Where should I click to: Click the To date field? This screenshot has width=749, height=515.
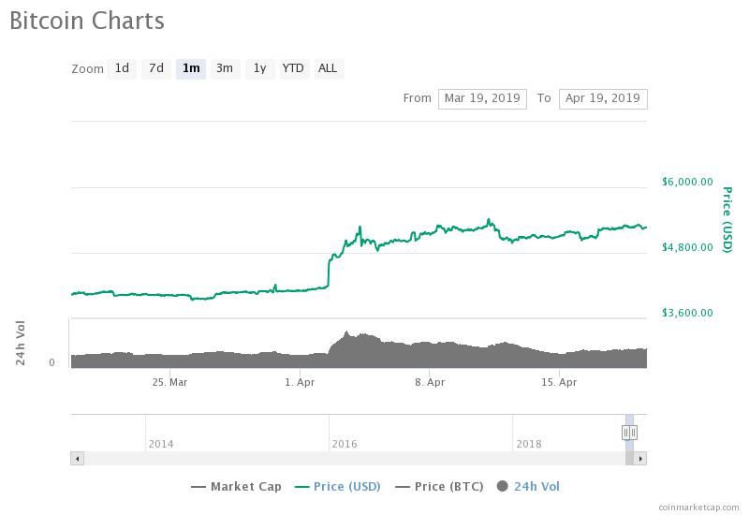coord(603,98)
